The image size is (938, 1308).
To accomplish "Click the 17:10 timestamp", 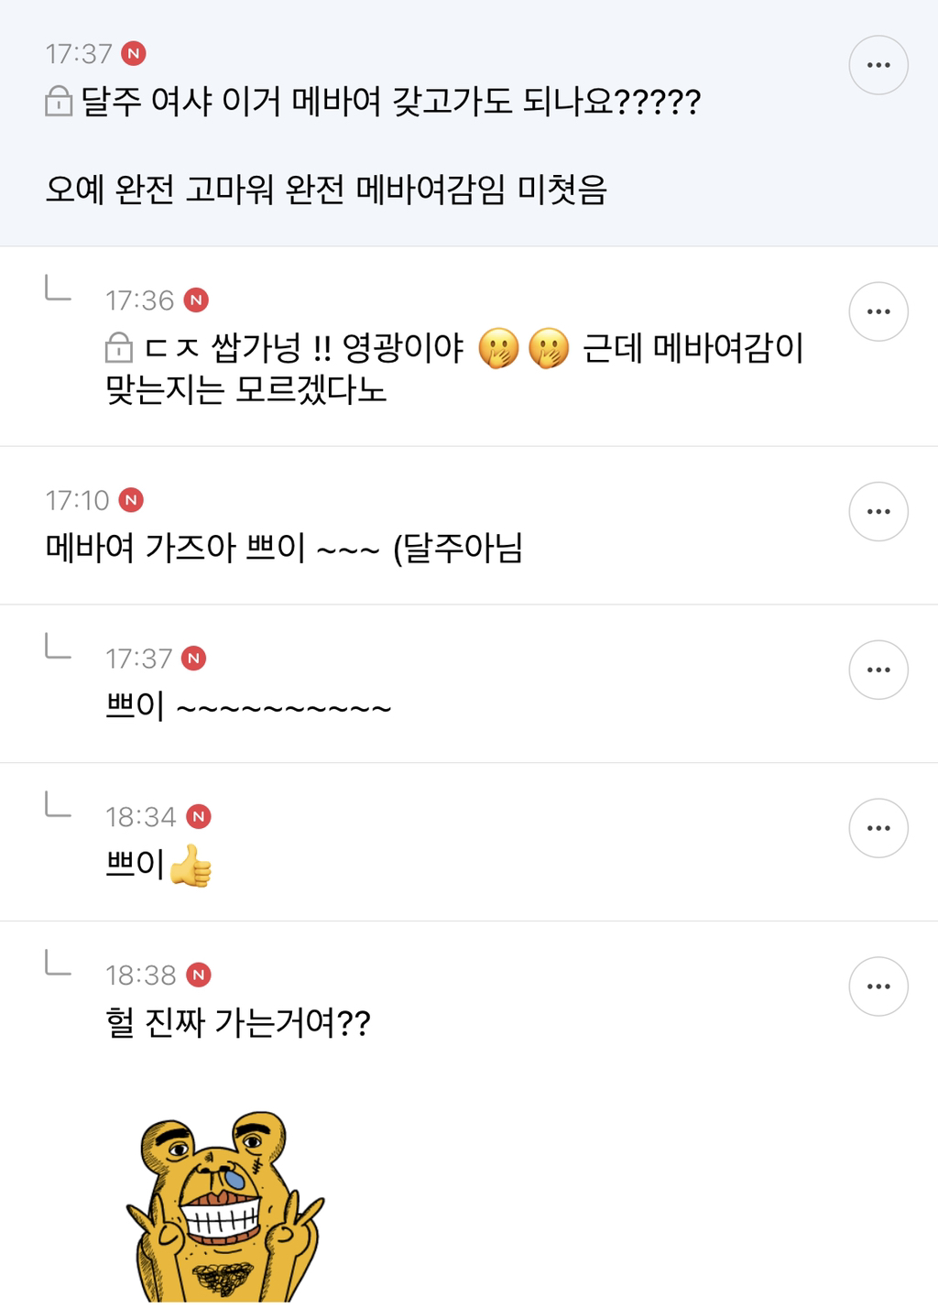I will [78, 500].
